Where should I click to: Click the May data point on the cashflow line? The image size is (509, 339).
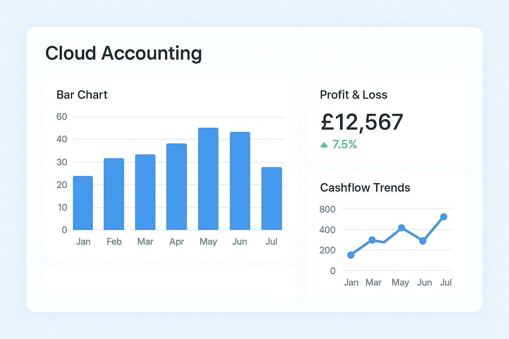402,228
